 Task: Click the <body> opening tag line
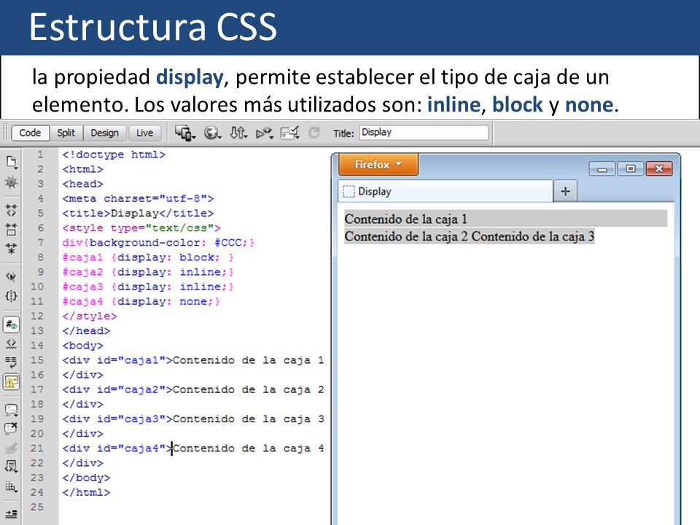(x=82, y=346)
